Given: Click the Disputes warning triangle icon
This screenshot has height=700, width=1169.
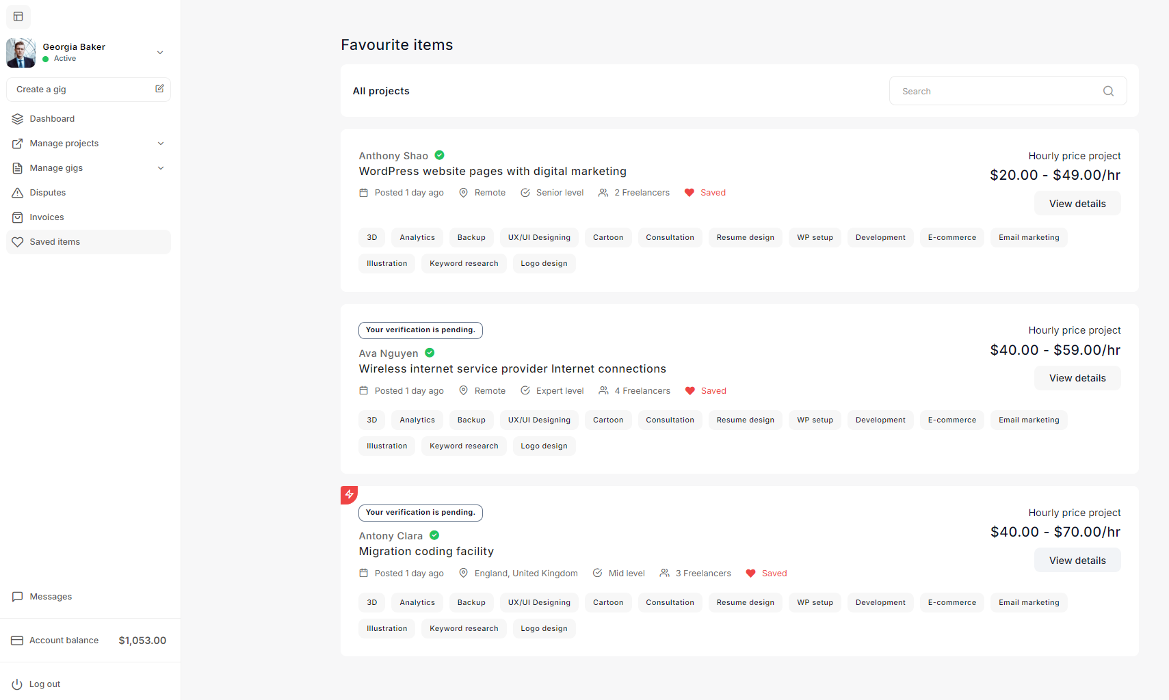Looking at the screenshot, I should click(18, 193).
